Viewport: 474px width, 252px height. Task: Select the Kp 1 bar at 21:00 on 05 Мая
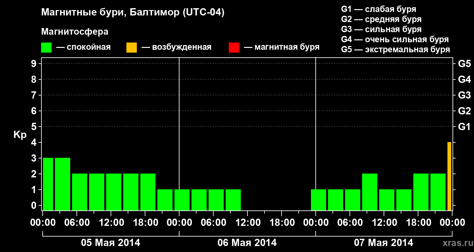pos(165,200)
